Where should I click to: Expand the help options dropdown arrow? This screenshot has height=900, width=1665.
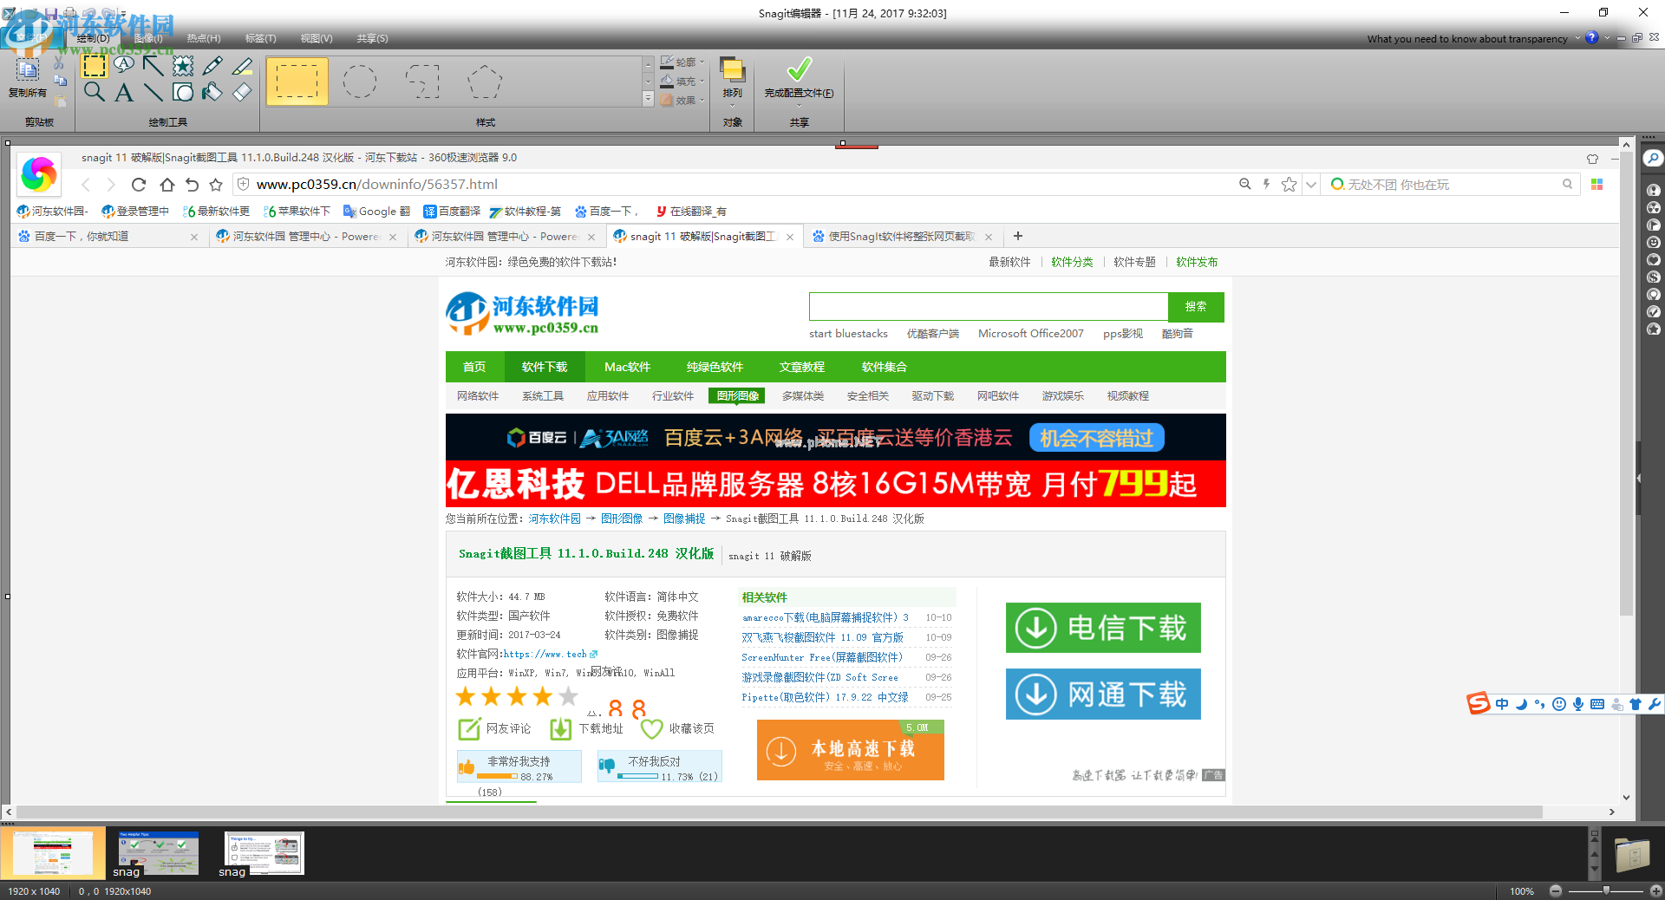point(1606,38)
